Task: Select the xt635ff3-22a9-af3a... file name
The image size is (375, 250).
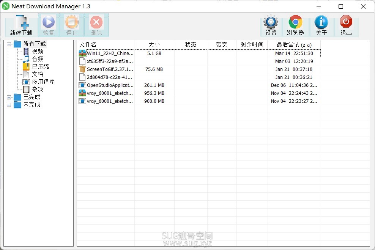Action: point(110,61)
